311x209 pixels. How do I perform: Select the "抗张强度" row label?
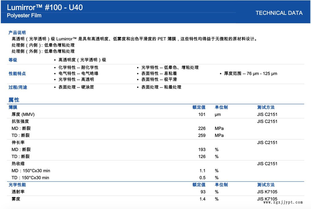(20, 121)
